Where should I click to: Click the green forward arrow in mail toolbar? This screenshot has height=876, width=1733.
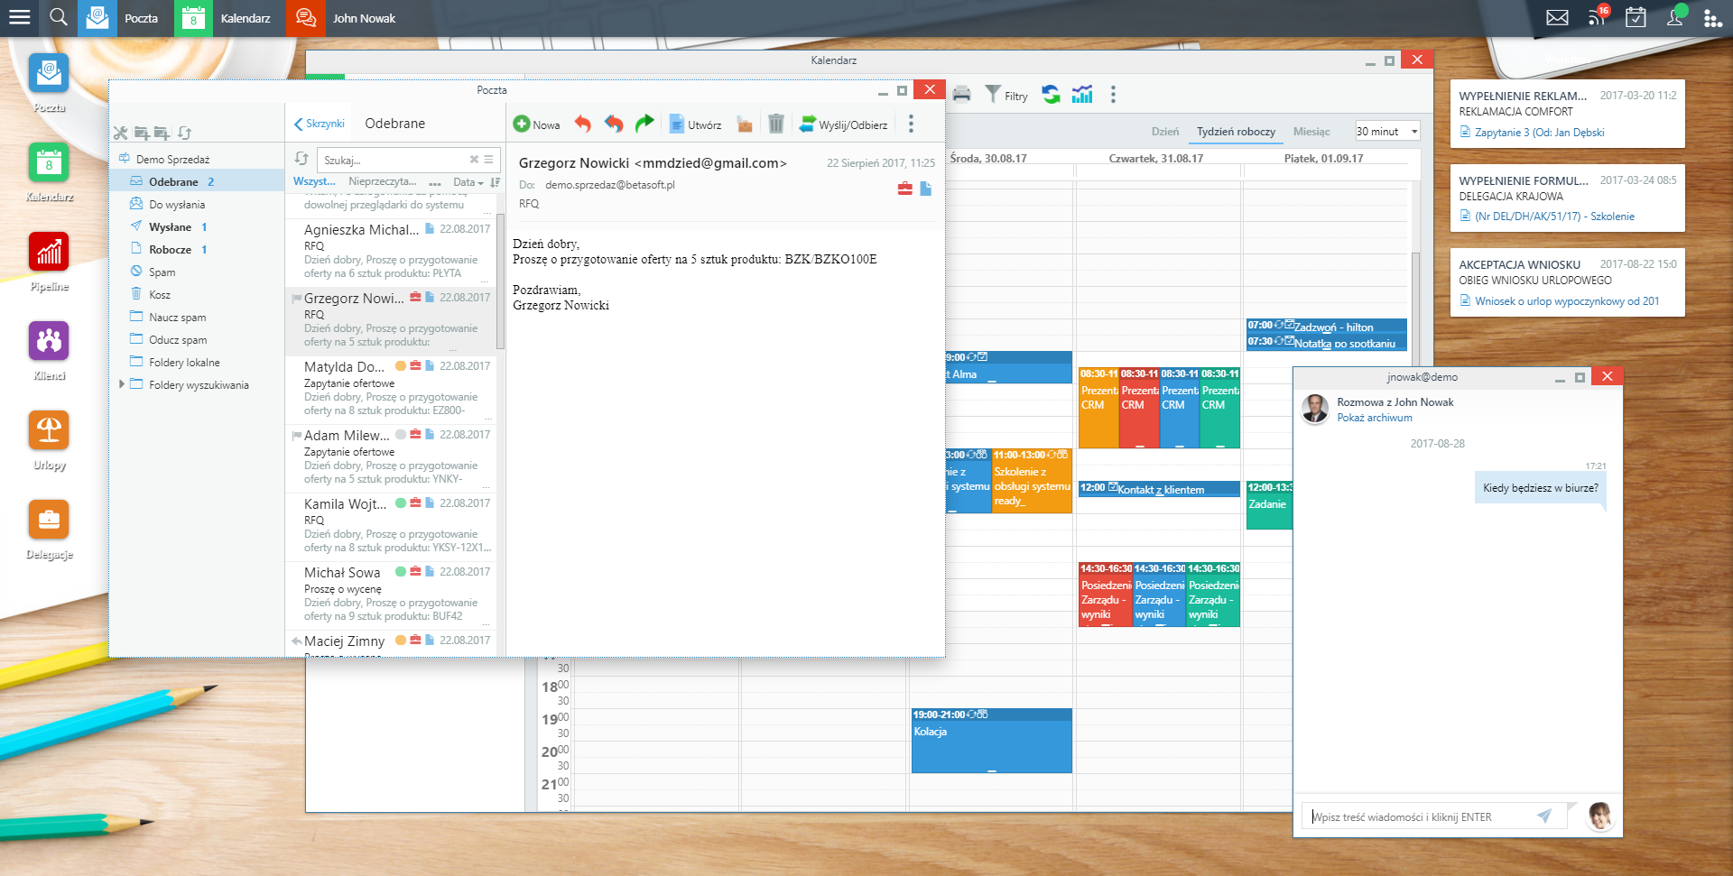coord(644,124)
